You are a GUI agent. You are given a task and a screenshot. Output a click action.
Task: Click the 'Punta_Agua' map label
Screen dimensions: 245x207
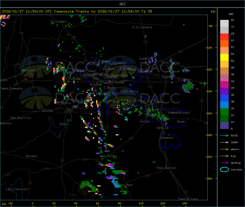[x=125, y=185]
